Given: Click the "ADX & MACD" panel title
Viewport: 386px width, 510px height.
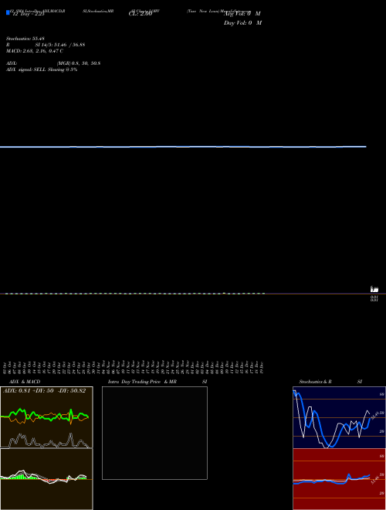Looking at the screenshot, I should click(x=25, y=382).
